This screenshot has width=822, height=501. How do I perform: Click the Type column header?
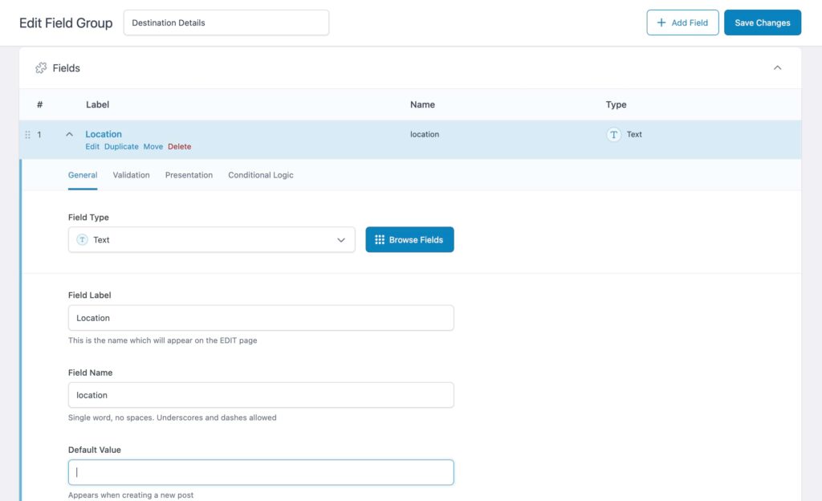[616, 104]
